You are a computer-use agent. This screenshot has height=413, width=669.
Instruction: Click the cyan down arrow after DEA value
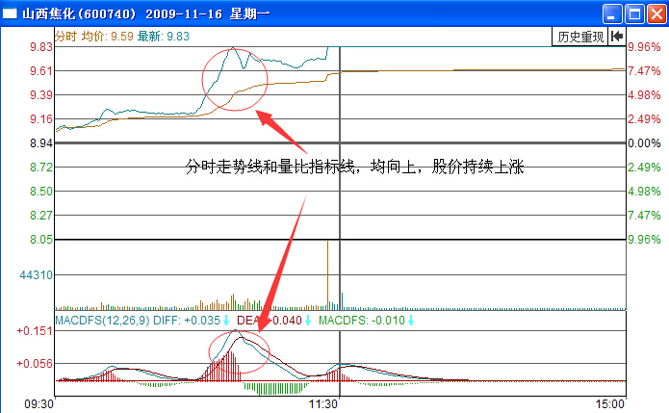[x=308, y=321]
